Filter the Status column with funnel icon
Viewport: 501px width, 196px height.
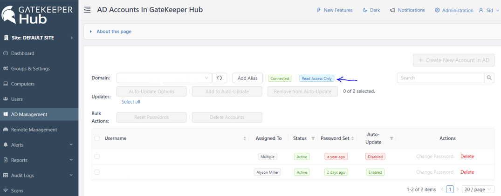coord(313,138)
